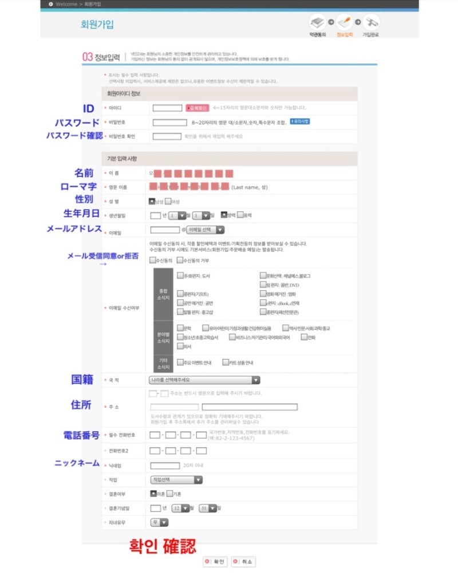458x575 pixels.
Task: Open the birth month dropdown
Action: click(x=177, y=215)
